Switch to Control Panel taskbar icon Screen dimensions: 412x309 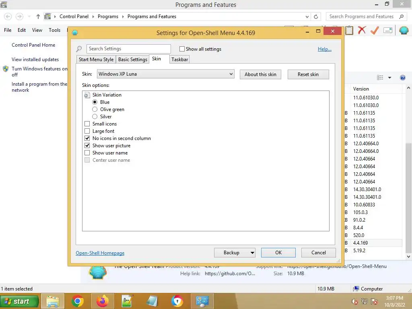click(x=202, y=301)
